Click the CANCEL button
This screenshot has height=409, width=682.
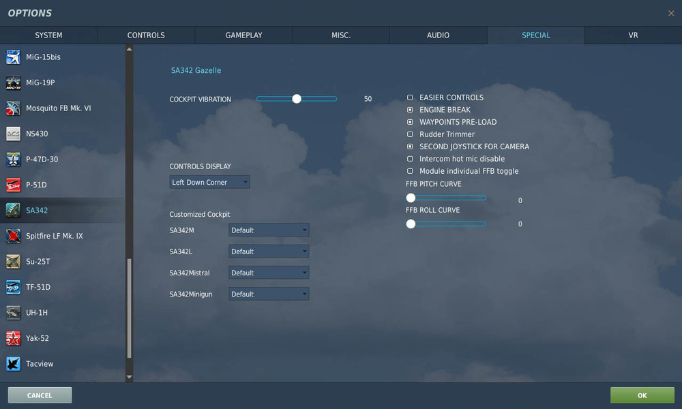(40, 395)
